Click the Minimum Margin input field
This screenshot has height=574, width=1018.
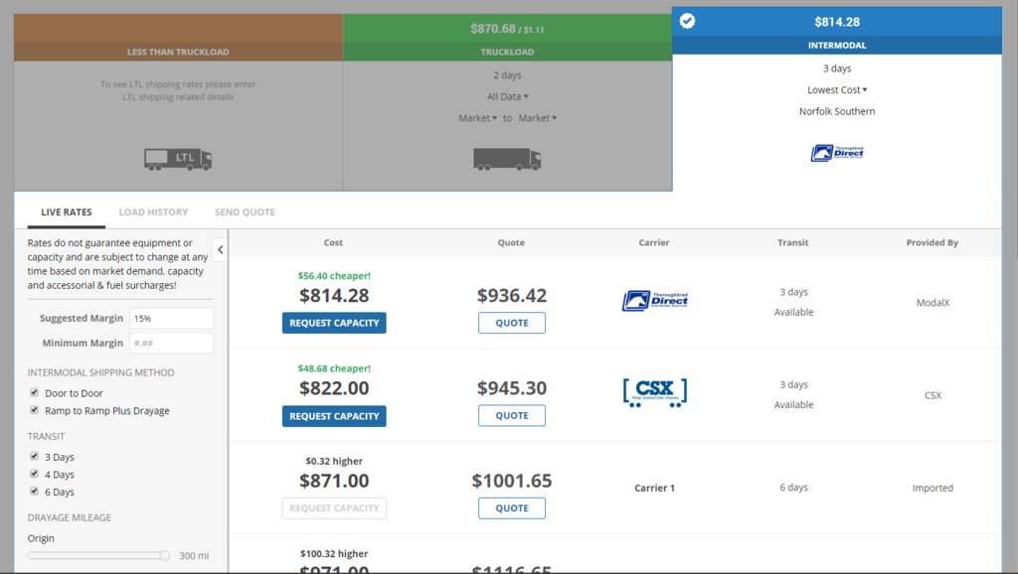click(x=171, y=343)
